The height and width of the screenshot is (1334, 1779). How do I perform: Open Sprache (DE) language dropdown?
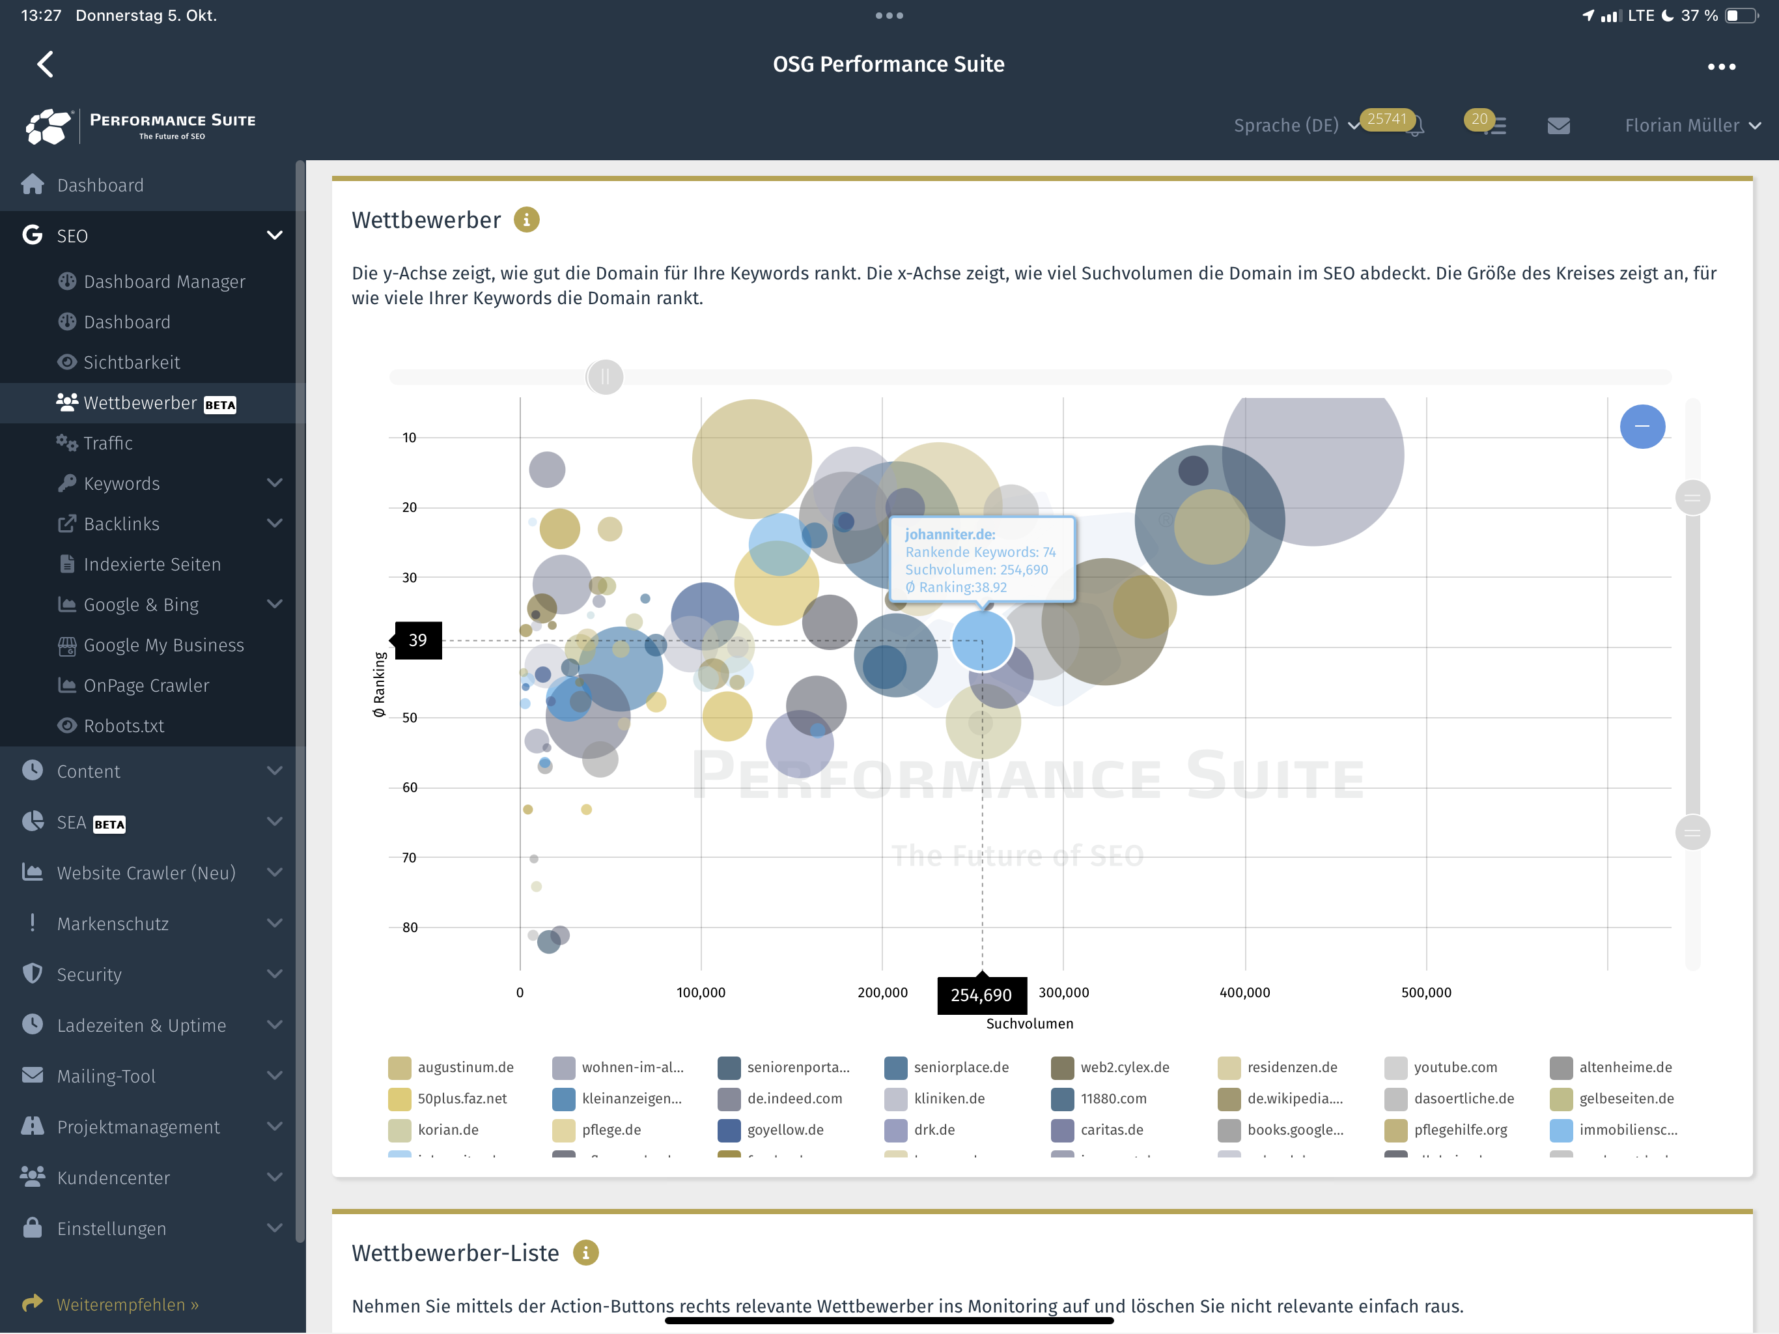(1296, 126)
